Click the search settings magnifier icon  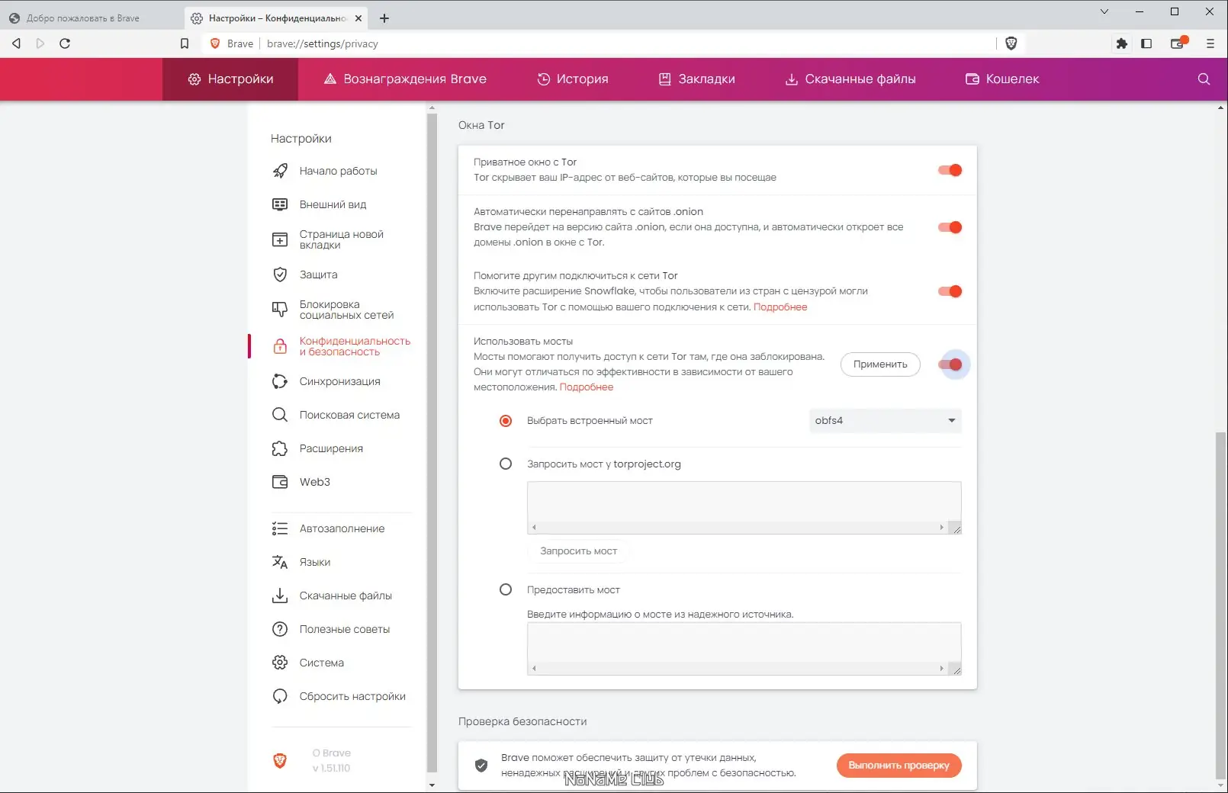[1204, 79]
